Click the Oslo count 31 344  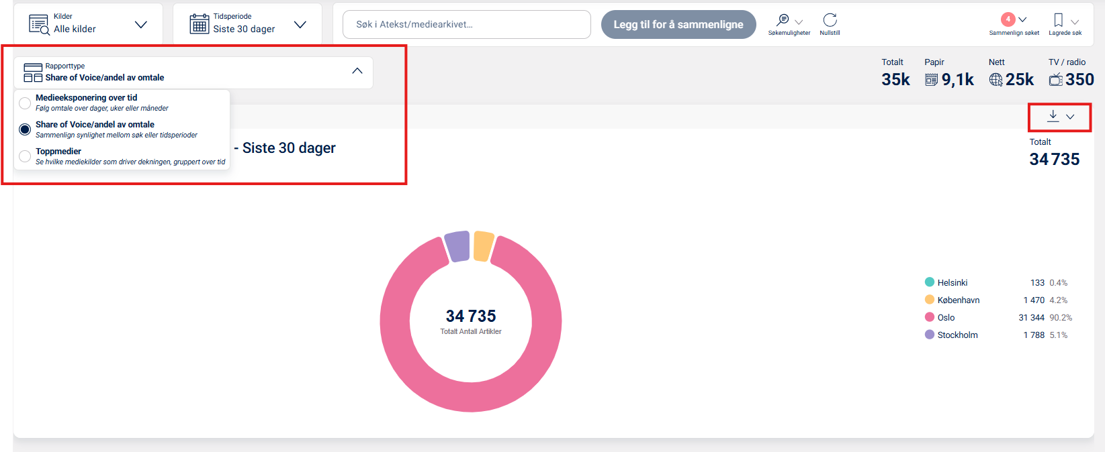tap(1031, 317)
